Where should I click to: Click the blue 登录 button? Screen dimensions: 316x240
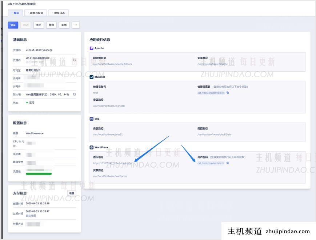[x=13, y=25]
